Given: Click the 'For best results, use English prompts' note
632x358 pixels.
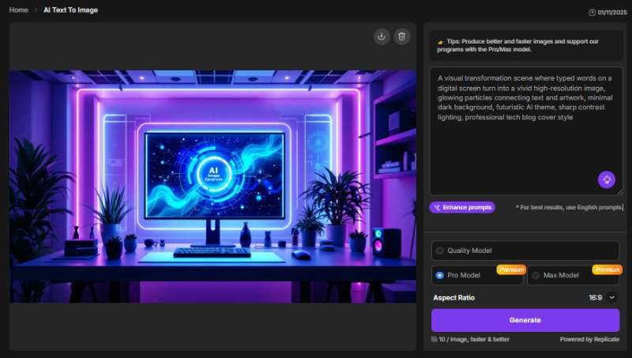Looking at the screenshot, I should (x=569, y=207).
